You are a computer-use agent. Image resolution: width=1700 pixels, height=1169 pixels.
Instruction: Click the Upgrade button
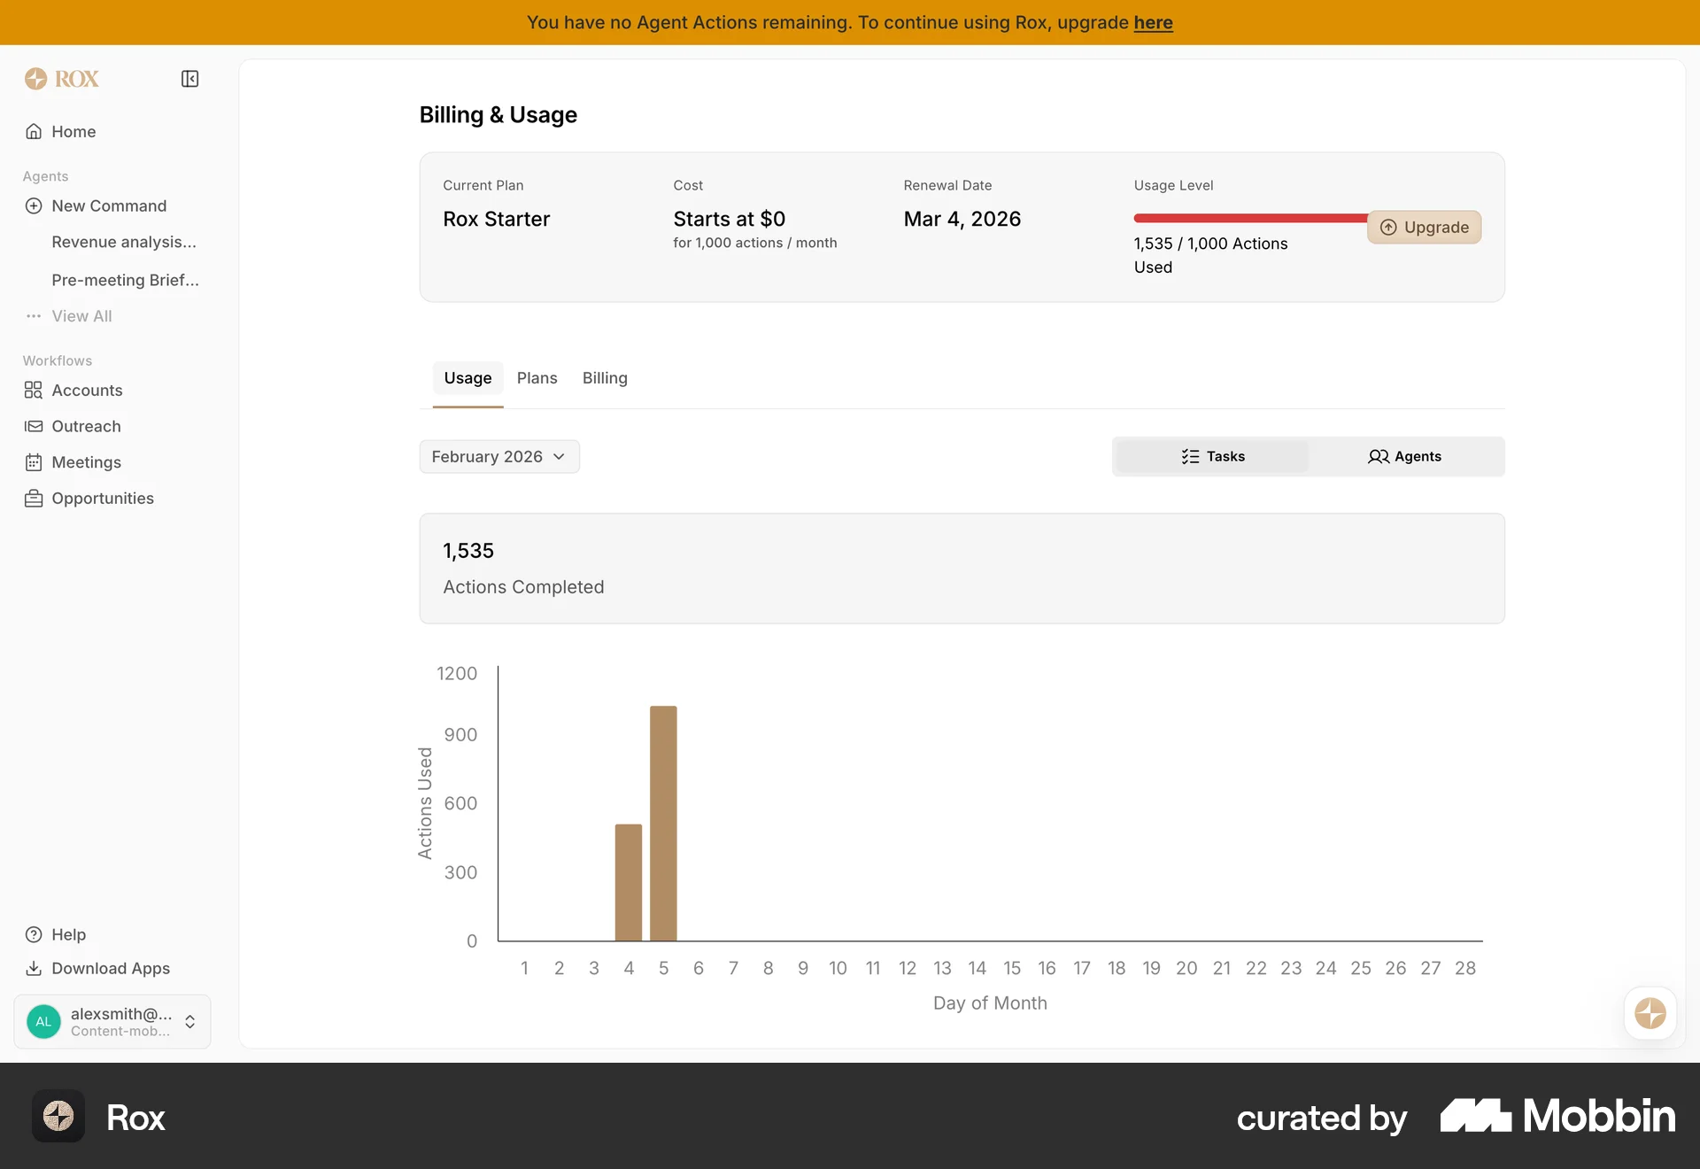pos(1423,227)
